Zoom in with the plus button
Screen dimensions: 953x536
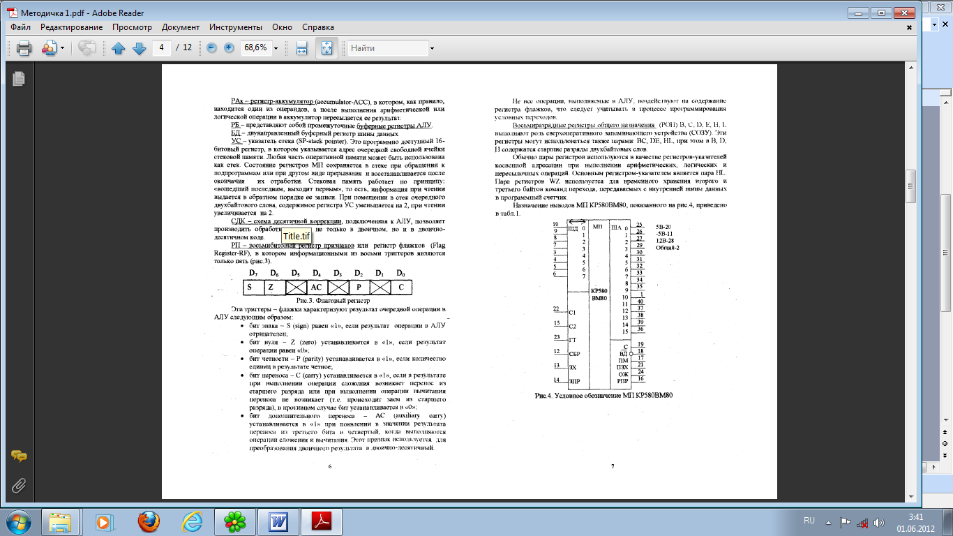pos(229,48)
